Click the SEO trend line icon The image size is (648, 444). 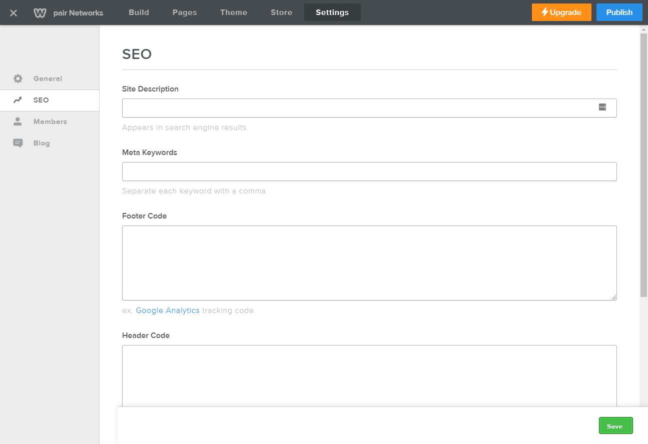(18, 100)
